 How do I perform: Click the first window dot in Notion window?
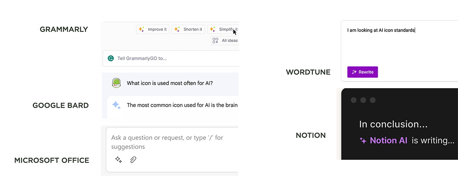click(353, 100)
